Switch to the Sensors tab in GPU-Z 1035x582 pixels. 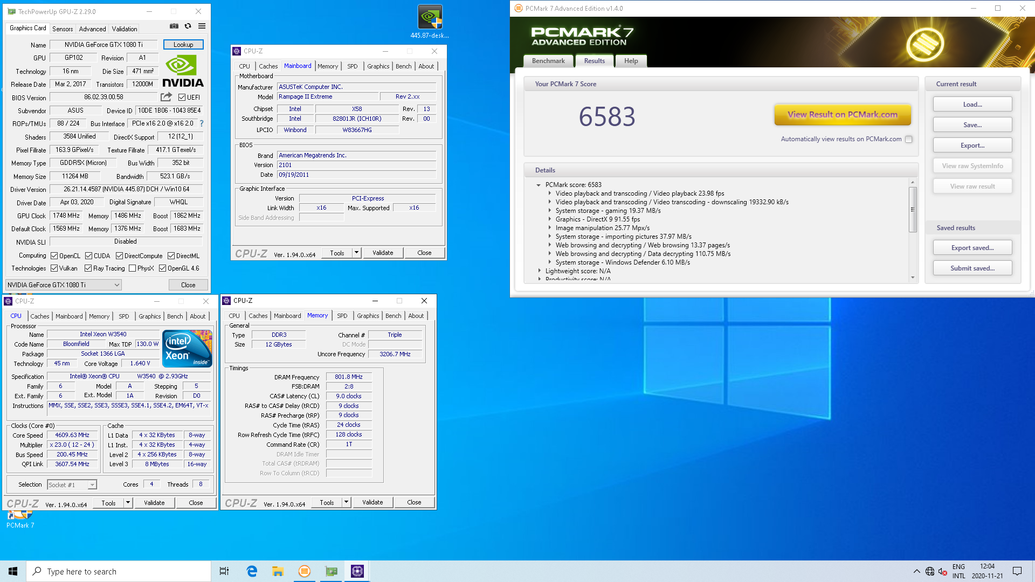coord(63,29)
